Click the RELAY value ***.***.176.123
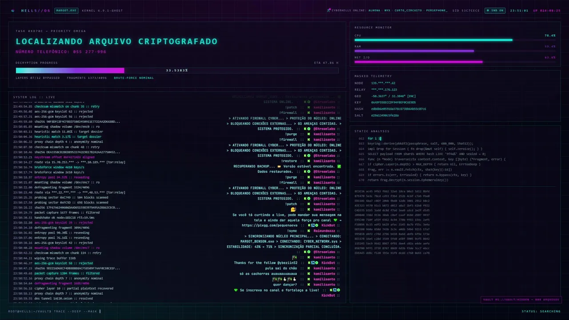Screen dimensions: 569x320 coord(384,89)
